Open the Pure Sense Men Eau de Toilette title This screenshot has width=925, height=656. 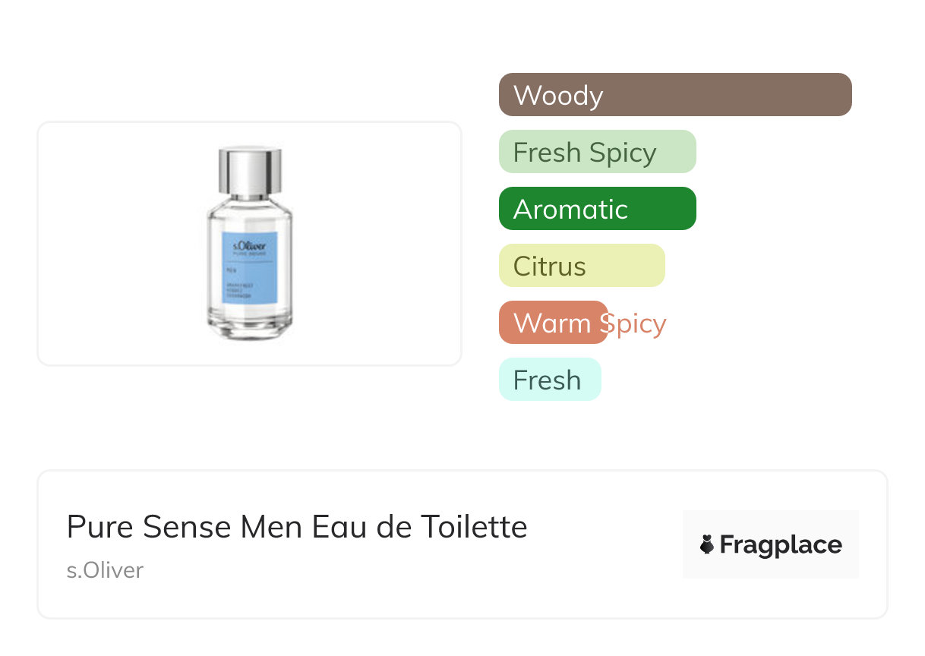tap(297, 526)
